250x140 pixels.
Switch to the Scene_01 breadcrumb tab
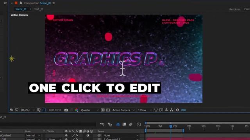21,9
